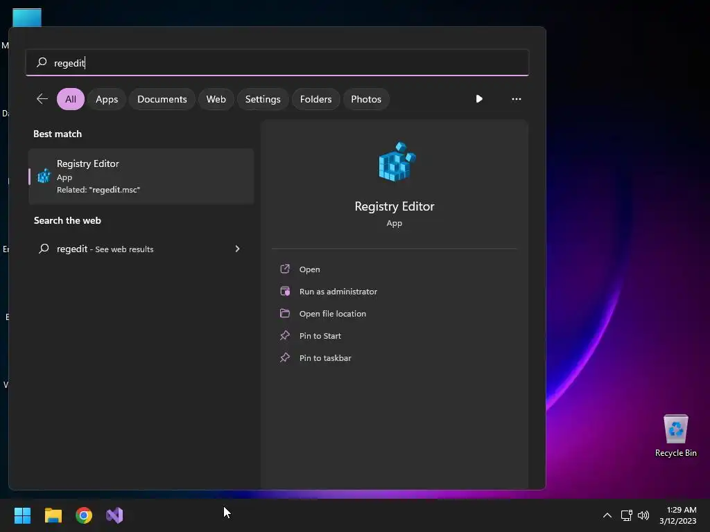Show hidden tray icons chevron

[607, 515]
